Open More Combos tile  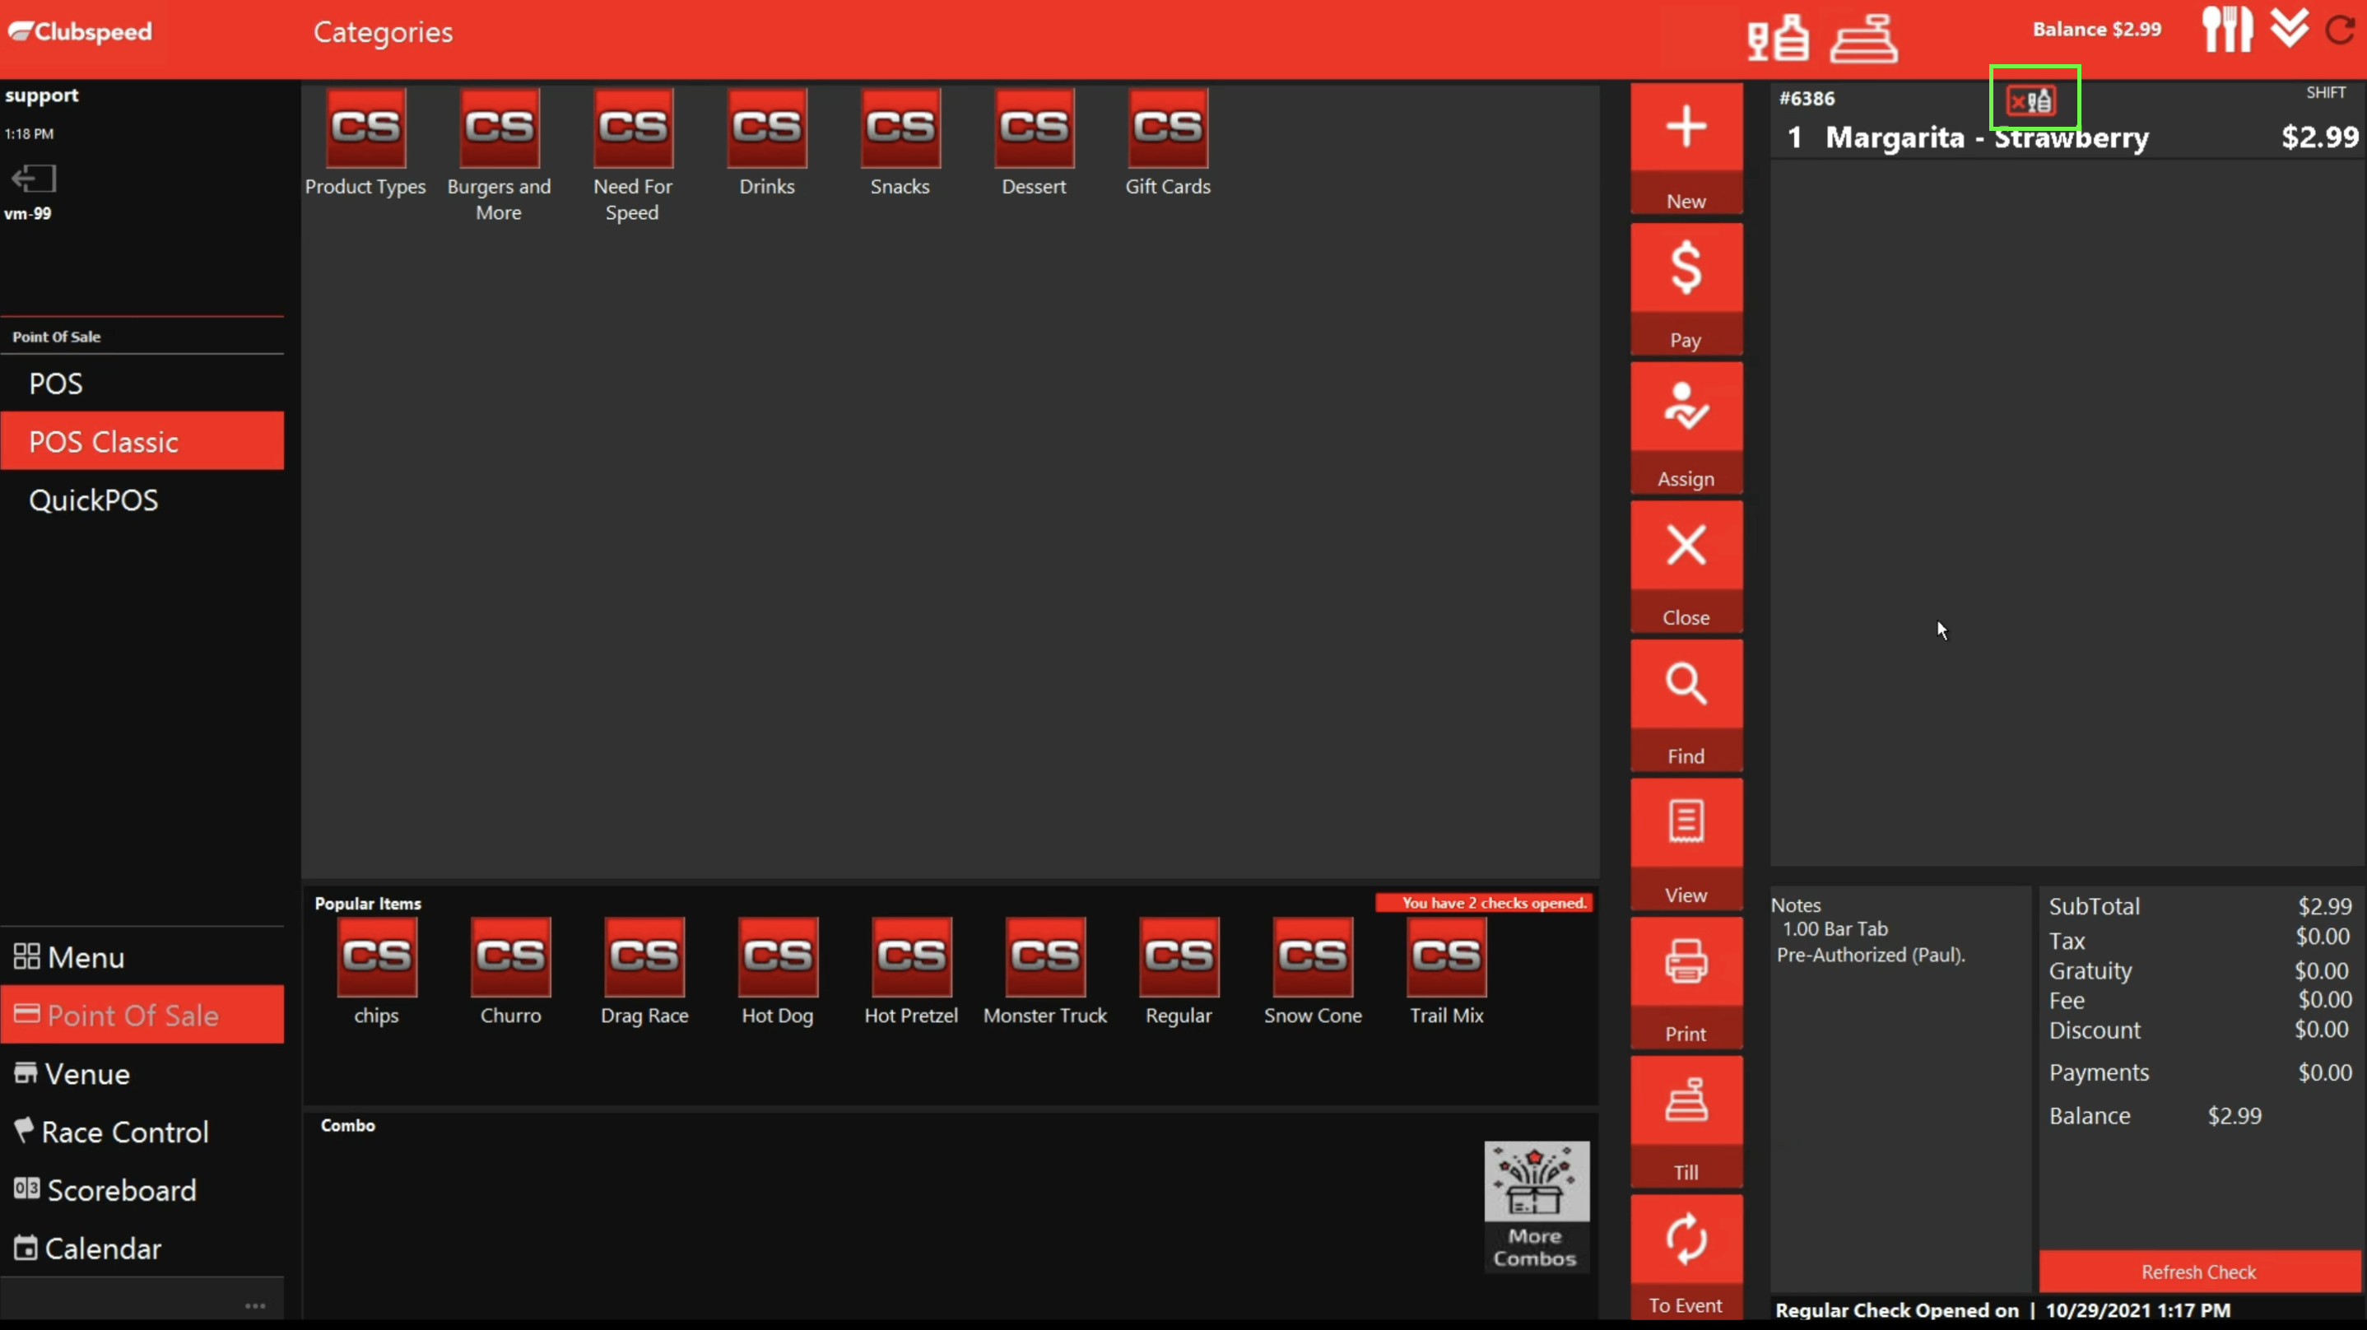pos(1536,1206)
